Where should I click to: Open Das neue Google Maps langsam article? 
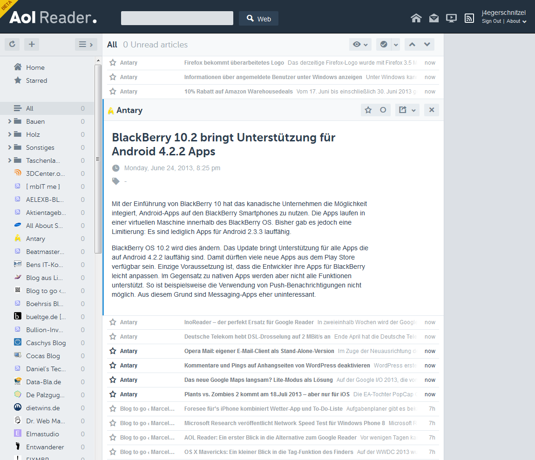(x=258, y=380)
